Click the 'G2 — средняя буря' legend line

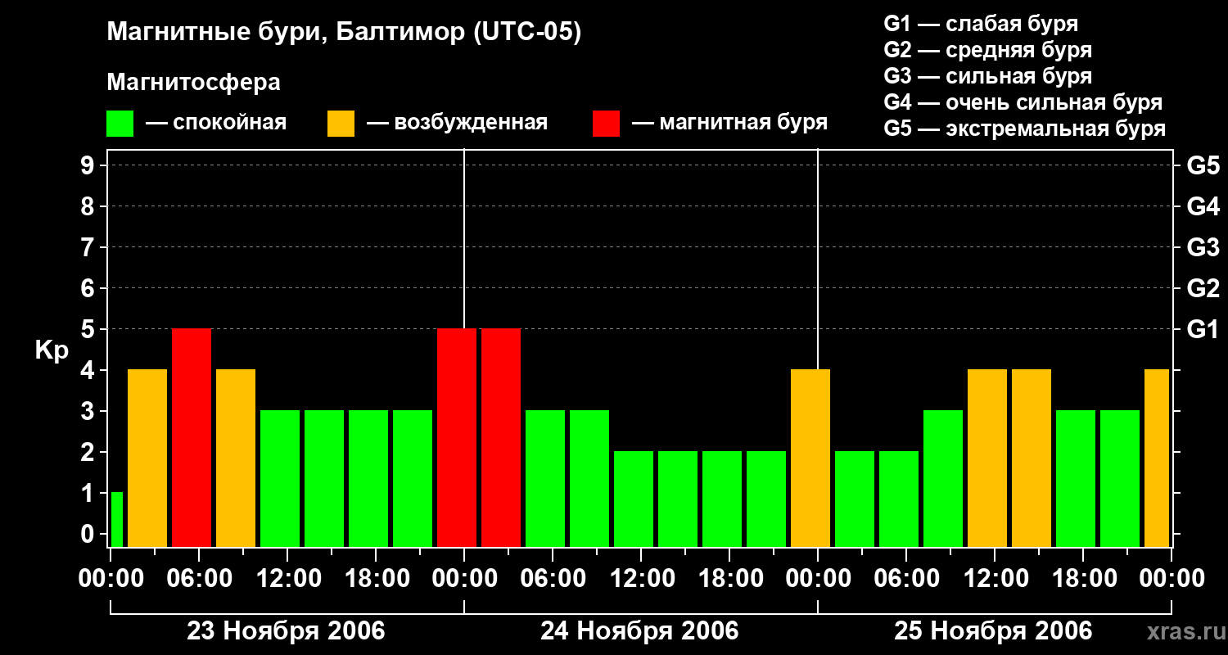[987, 50]
